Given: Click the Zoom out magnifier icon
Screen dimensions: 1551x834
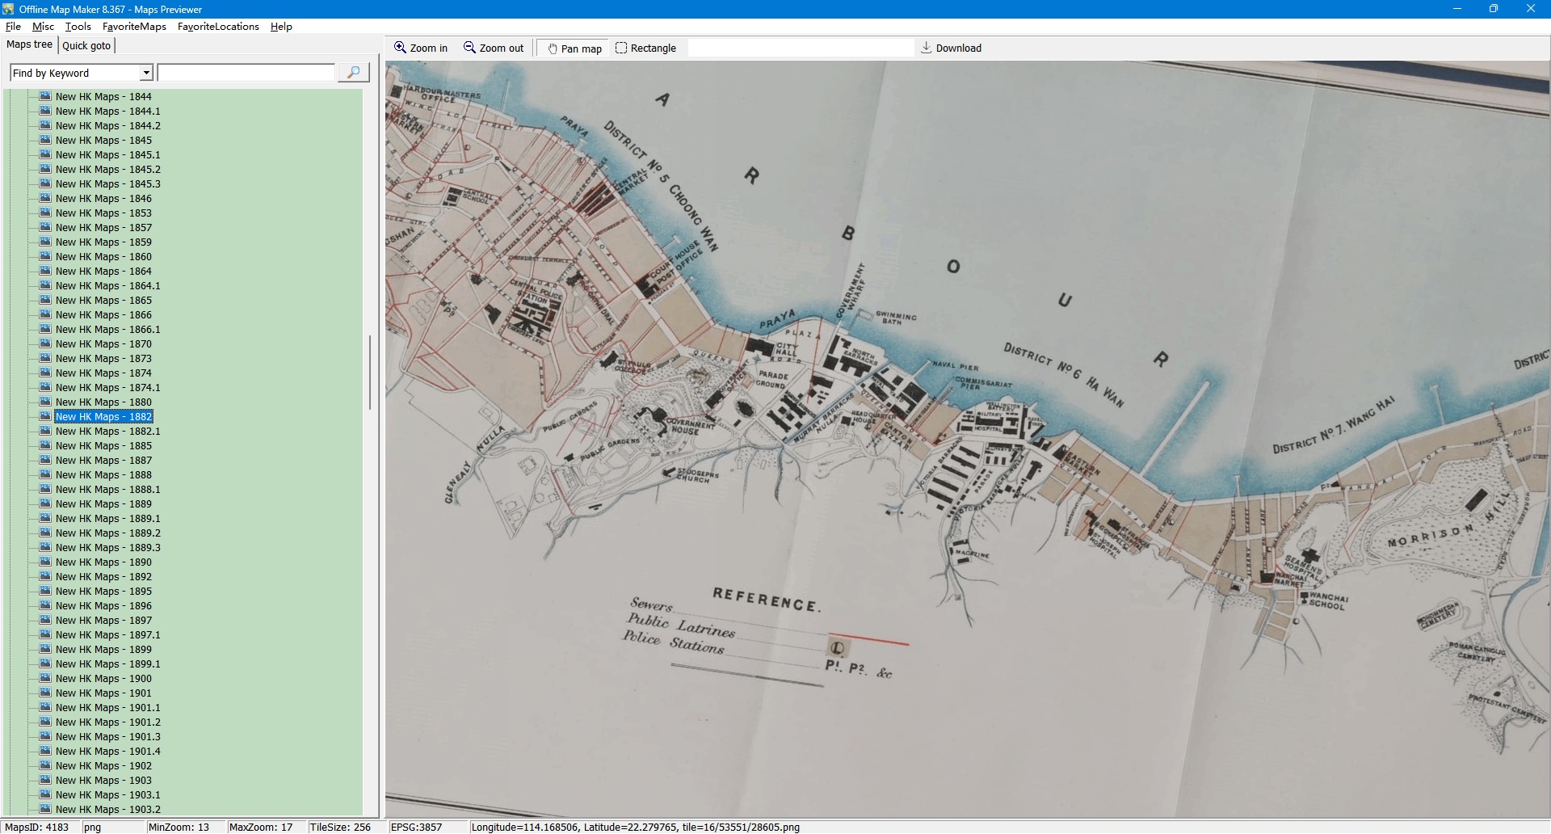Looking at the screenshot, I should tap(469, 48).
